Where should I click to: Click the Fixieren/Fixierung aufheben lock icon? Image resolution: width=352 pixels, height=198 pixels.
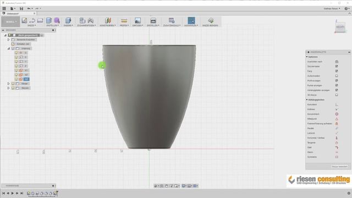tap(337, 124)
